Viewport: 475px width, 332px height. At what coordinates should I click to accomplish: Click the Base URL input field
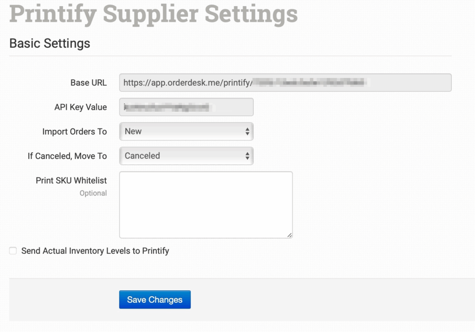click(285, 83)
